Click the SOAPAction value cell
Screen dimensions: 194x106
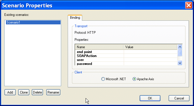click(x=150, y=56)
